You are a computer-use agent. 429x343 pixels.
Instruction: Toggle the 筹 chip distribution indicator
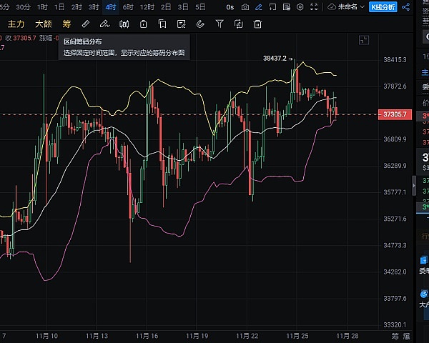click(68, 24)
